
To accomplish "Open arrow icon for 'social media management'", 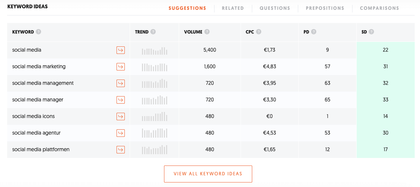I will click(121, 83).
